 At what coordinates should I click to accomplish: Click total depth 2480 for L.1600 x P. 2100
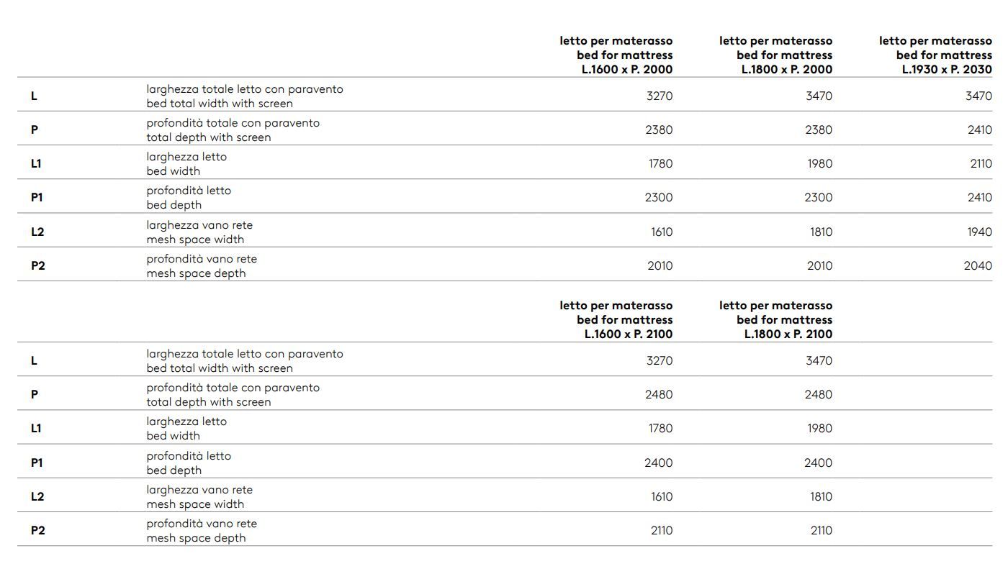pyautogui.click(x=659, y=394)
